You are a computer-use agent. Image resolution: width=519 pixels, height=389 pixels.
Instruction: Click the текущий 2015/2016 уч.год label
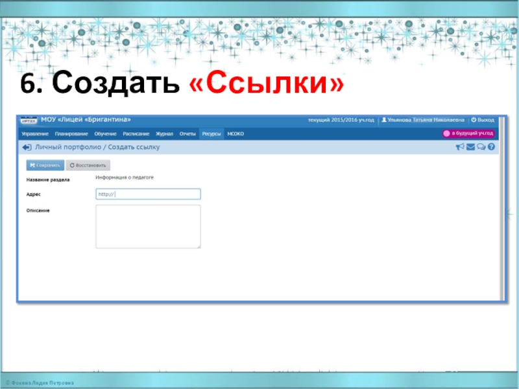coord(341,120)
